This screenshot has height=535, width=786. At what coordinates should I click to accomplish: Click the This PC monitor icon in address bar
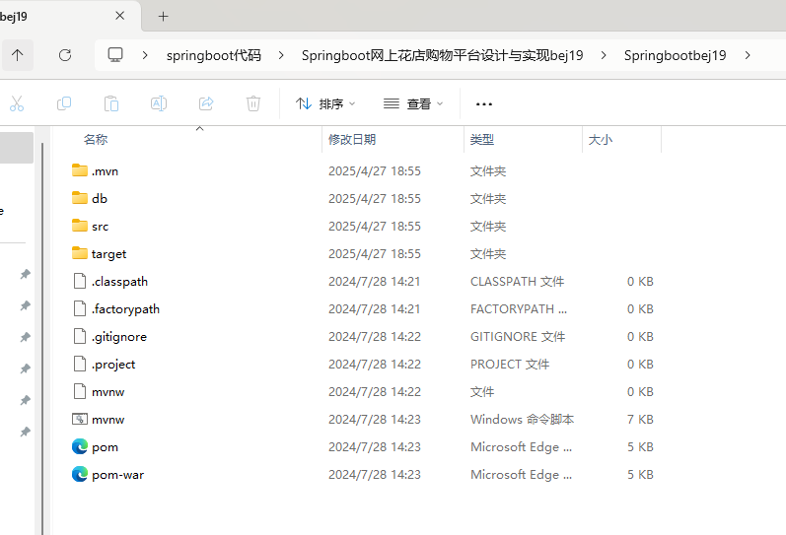click(115, 54)
